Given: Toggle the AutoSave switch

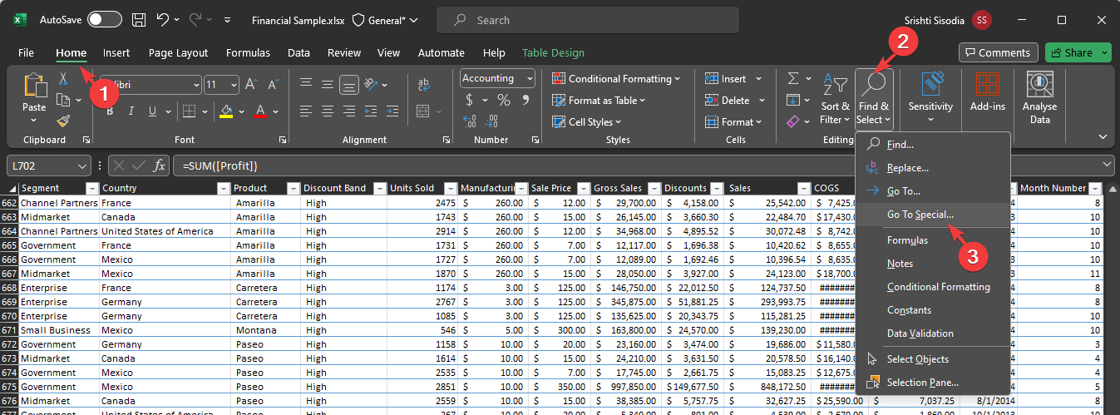Looking at the screenshot, I should pos(104,19).
